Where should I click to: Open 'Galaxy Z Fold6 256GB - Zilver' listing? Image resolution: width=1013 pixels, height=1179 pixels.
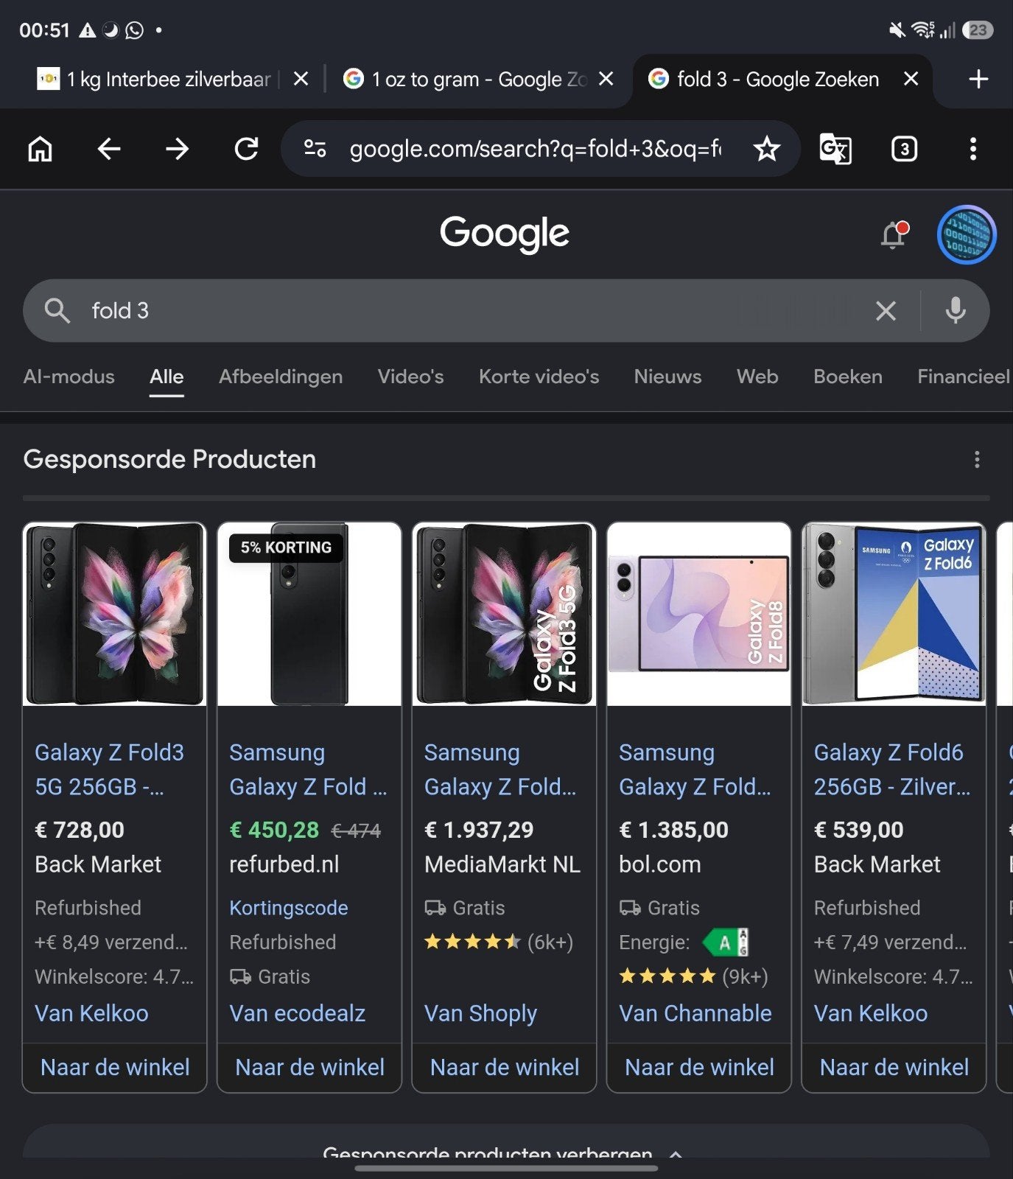(892, 769)
